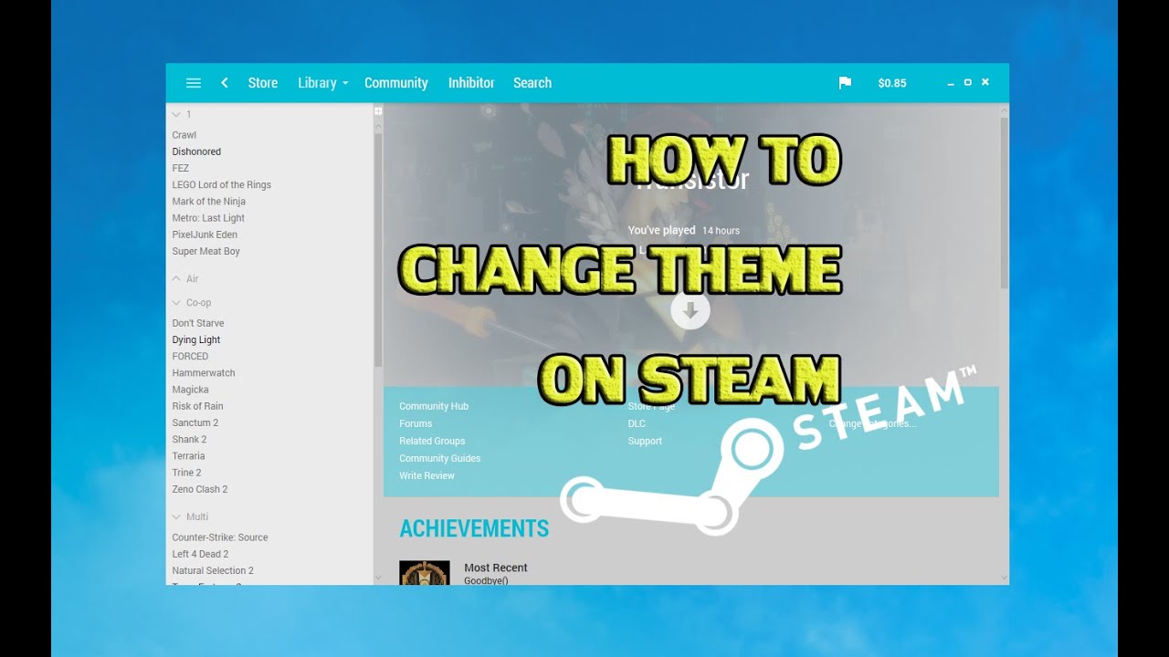1169x657 pixels.
Task: Select Risk of Rain
Action: click(x=197, y=406)
